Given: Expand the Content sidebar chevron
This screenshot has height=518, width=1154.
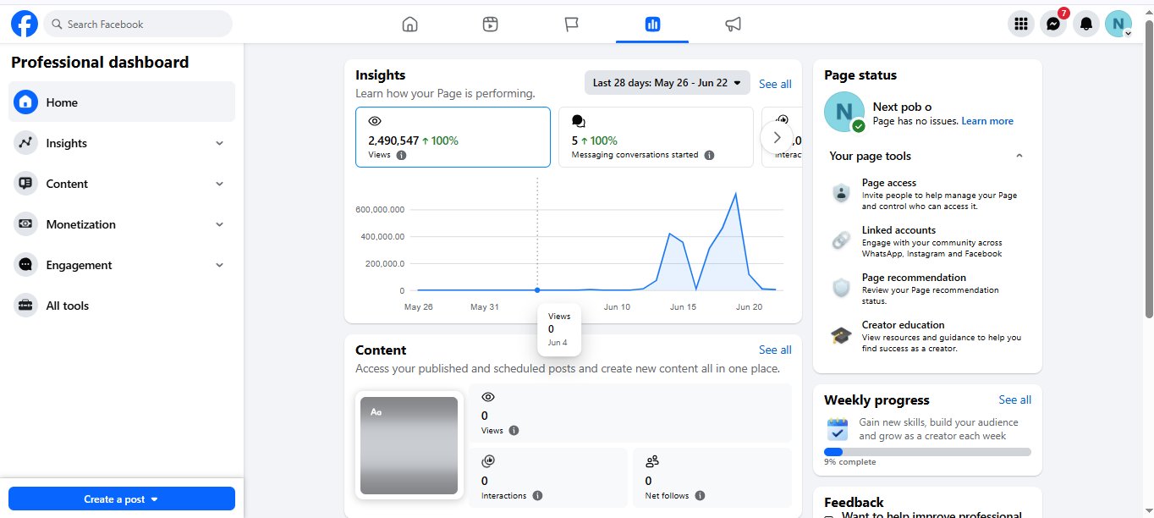Looking at the screenshot, I should [220, 184].
